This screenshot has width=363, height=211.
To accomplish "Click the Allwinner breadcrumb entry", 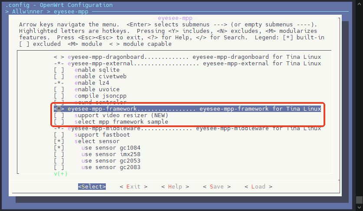I will (28, 12).
